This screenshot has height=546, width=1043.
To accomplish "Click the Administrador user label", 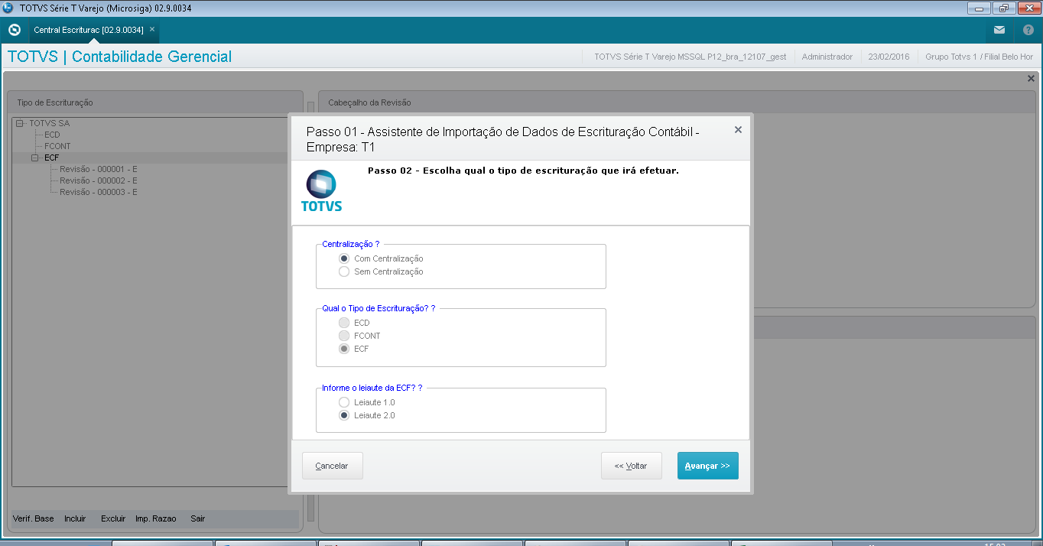I will click(x=827, y=57).
